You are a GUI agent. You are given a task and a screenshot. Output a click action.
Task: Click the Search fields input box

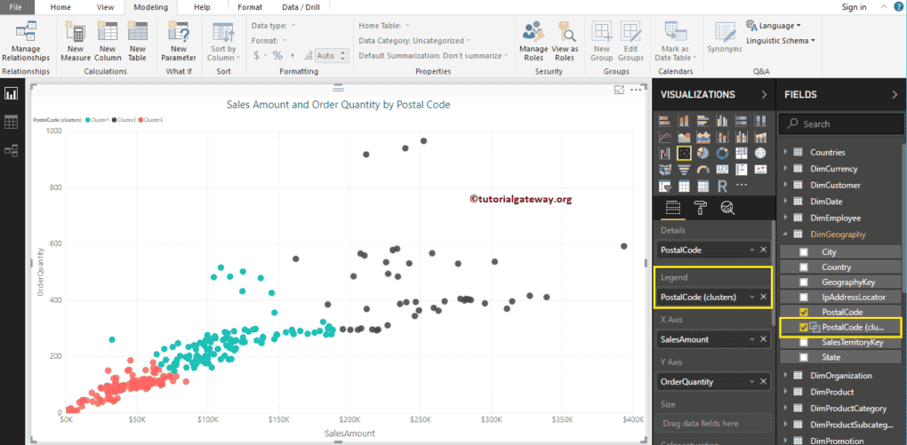pos(840,124)
